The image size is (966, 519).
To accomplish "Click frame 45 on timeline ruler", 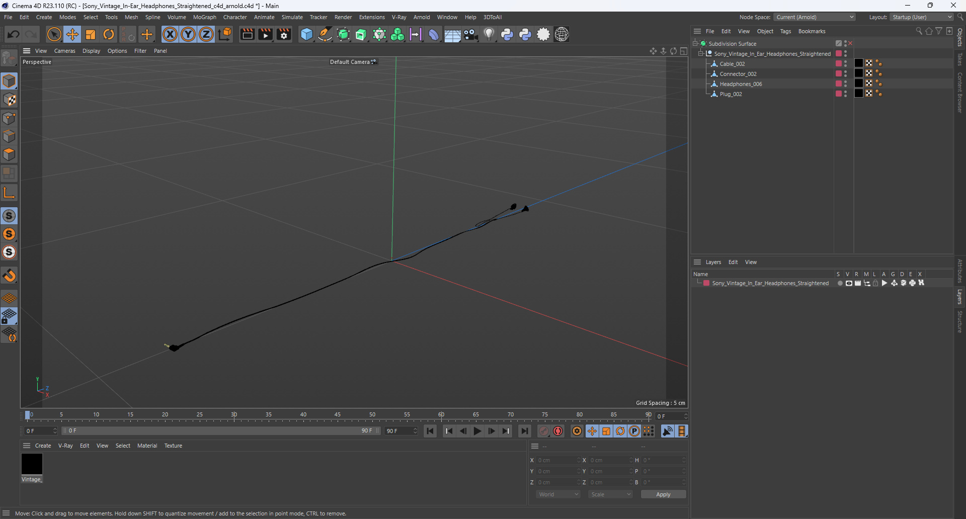I will coord(338,415).
